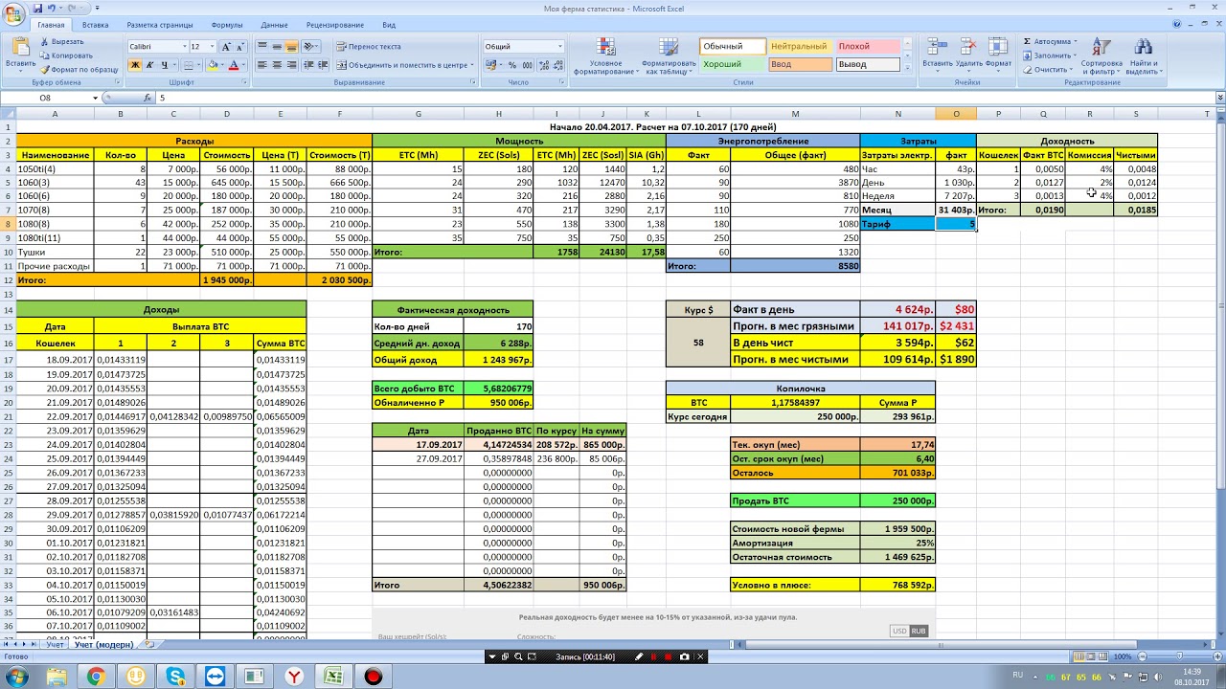Apply thousands separator 000 format

click(x=527, y=65)
